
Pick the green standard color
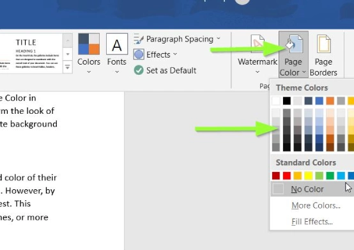pyautogui.click(x=330, y=175)
